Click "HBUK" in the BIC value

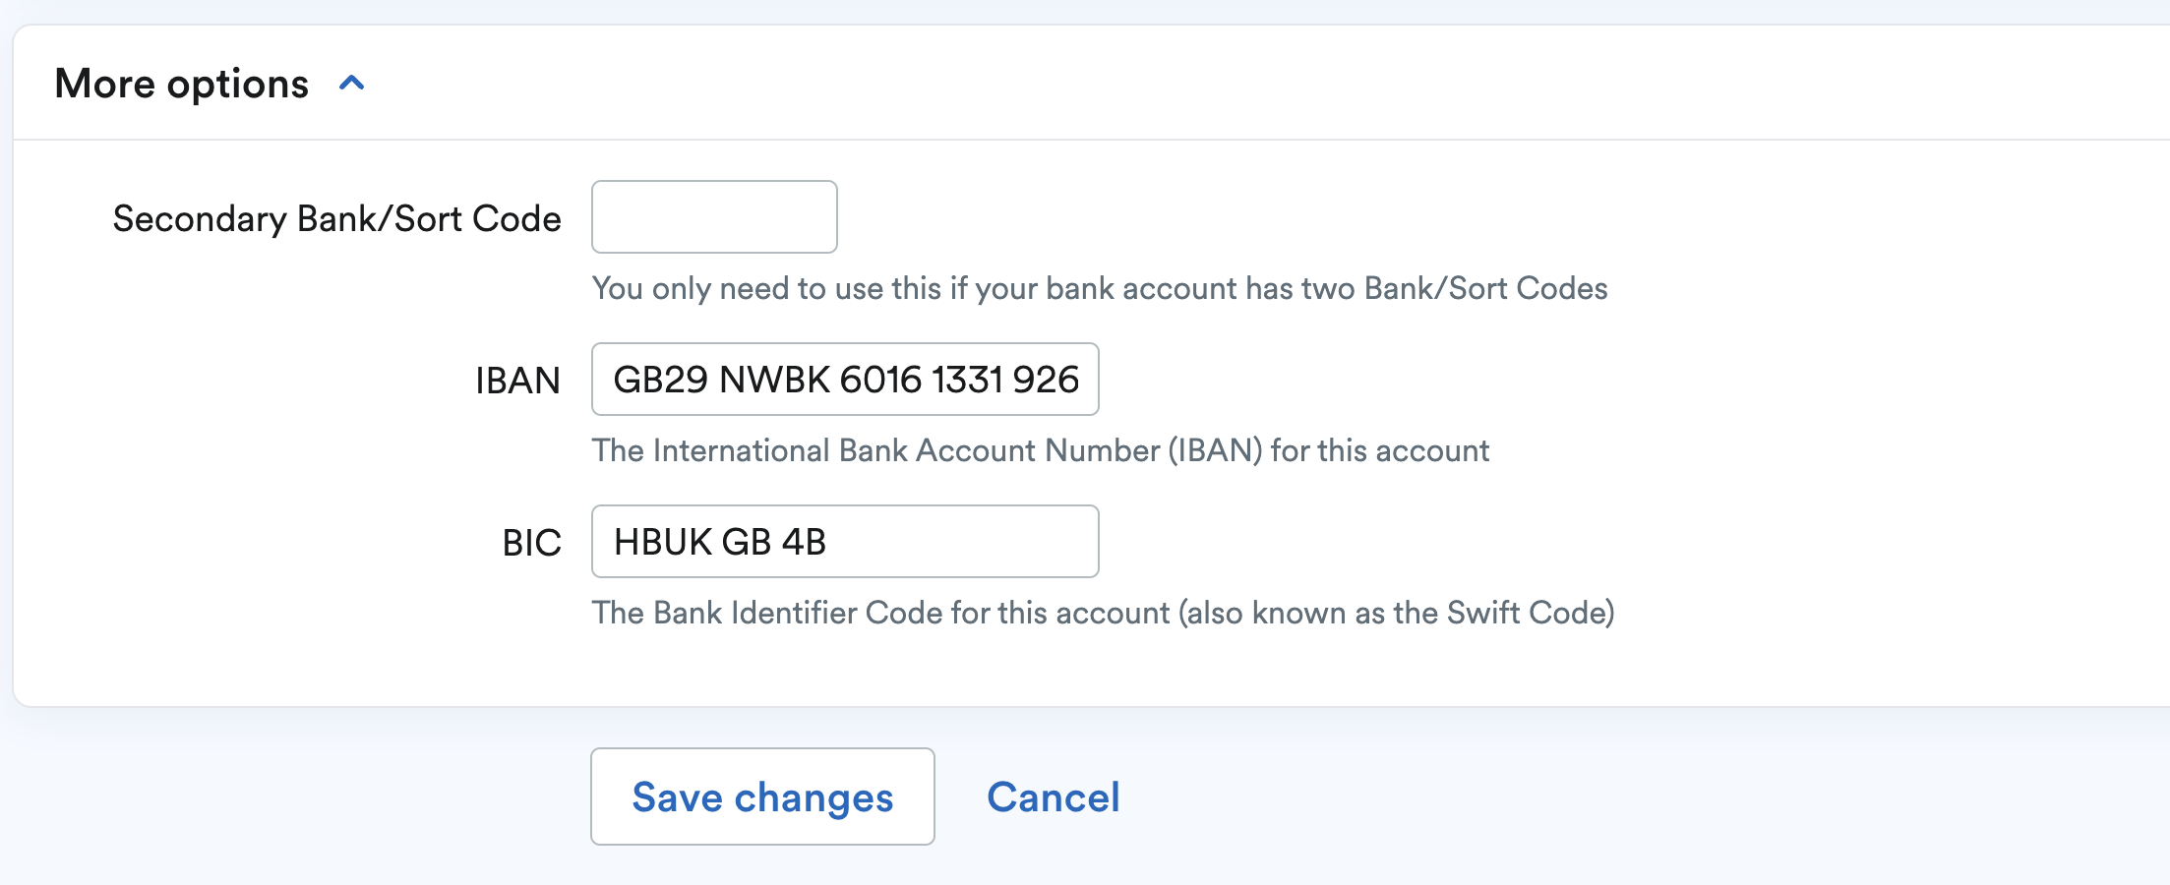pos(663,542)
